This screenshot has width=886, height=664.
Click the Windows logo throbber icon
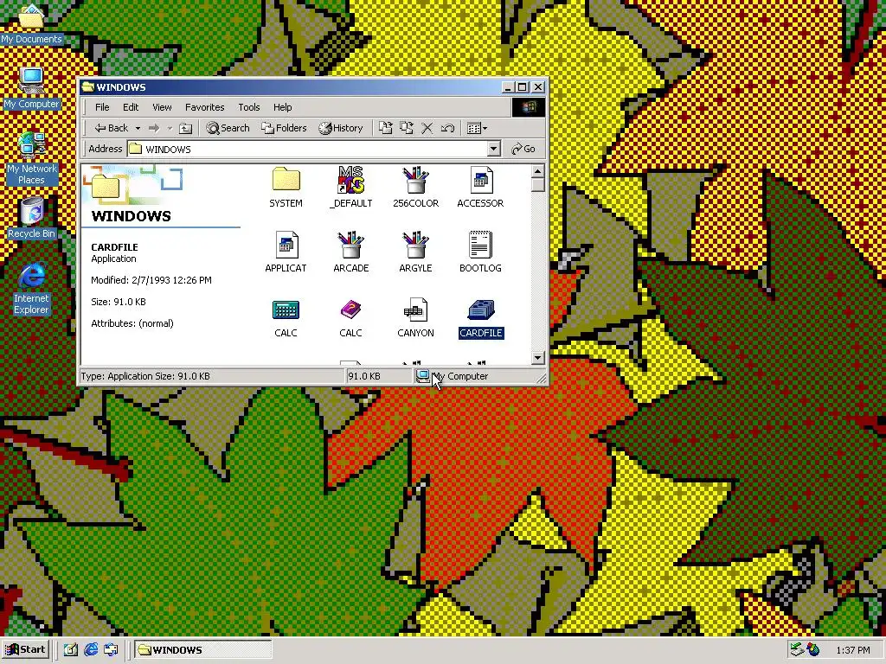click(529, 107)
